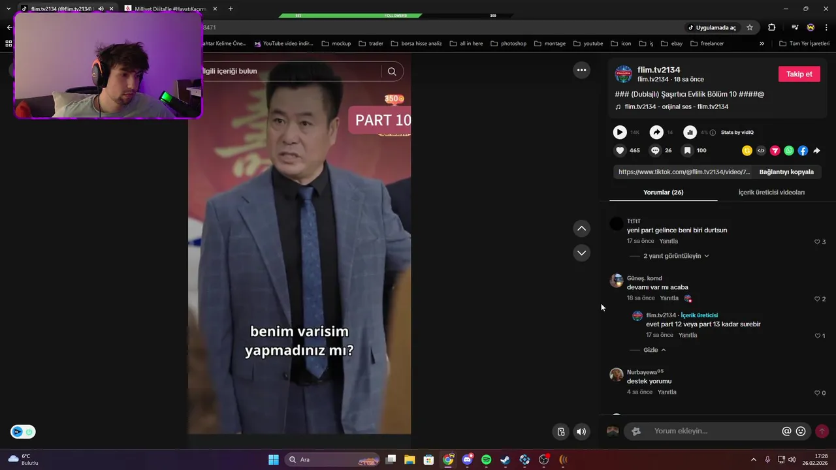Bookmark this page with the star icon
Screen dimensions: 836x470
click(x=750, y=27)
